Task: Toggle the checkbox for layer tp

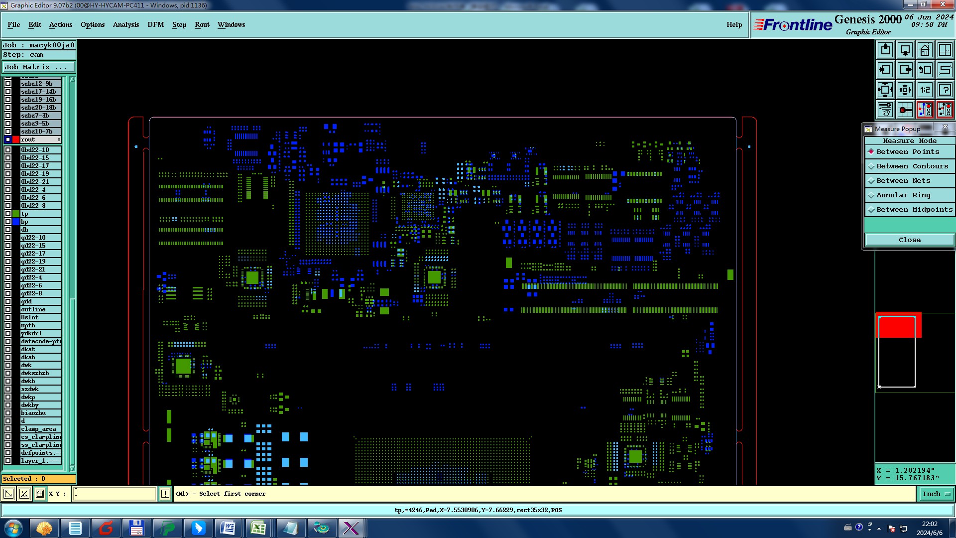Action: [x=8, y=214]
